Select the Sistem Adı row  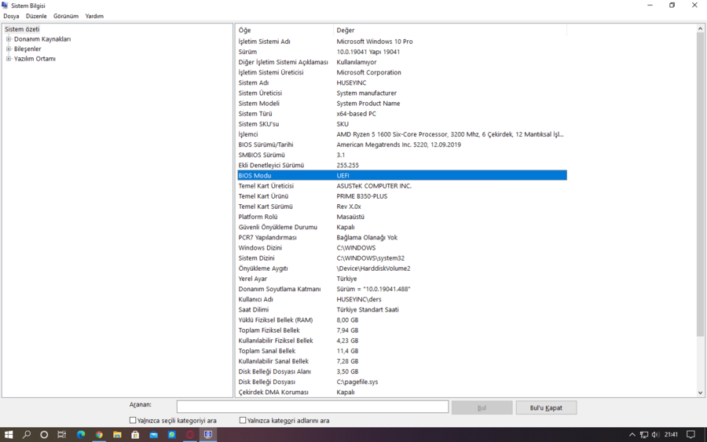(402, 83)
